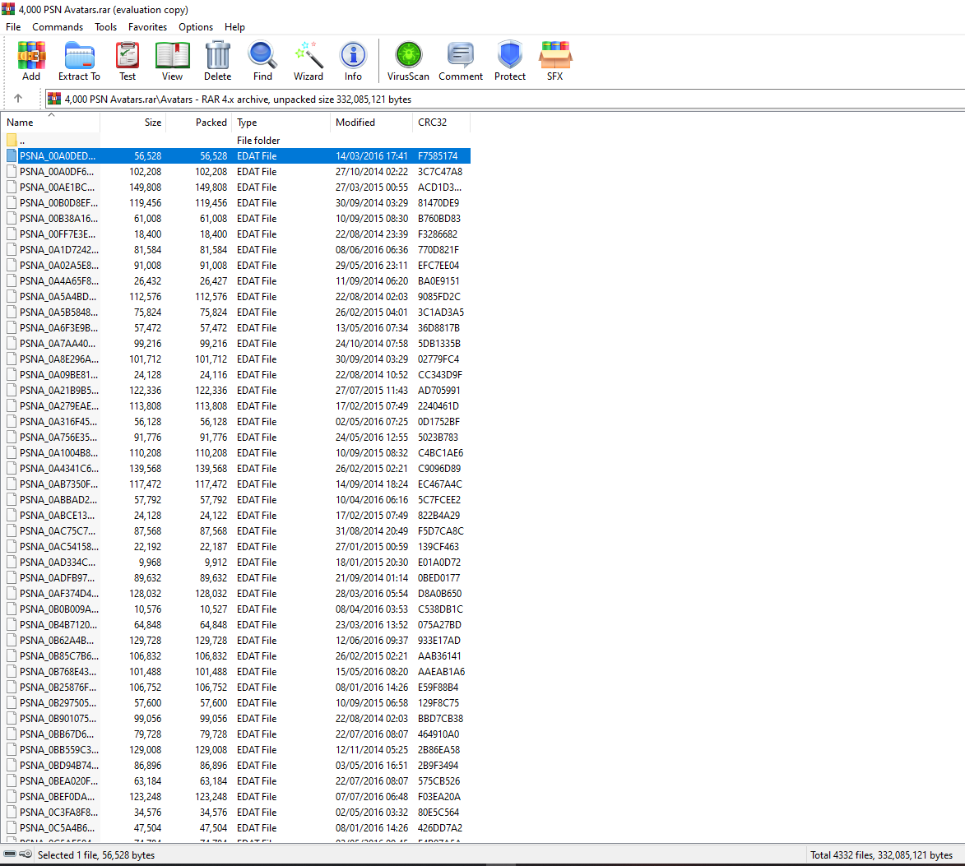Sort files by the Packed column
This screenshot has width=965, height=866.
[x=211, y=123]
